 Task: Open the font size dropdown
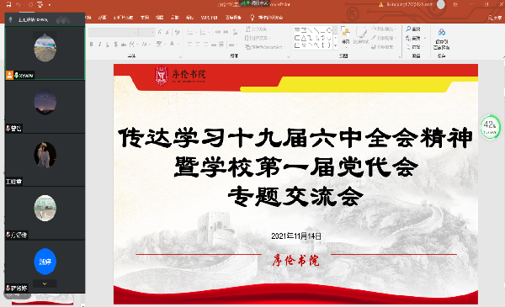(147, 32)
